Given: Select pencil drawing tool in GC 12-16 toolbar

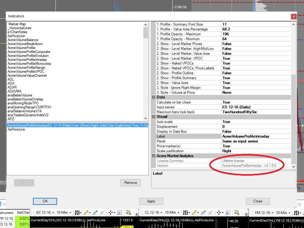Looking at the screenshot, I should (x=86, y=212).
